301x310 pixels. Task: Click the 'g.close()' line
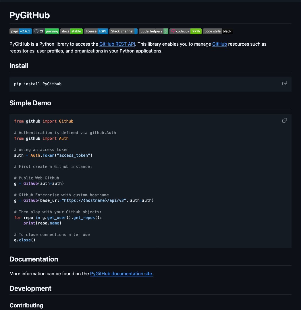point(25,240)
